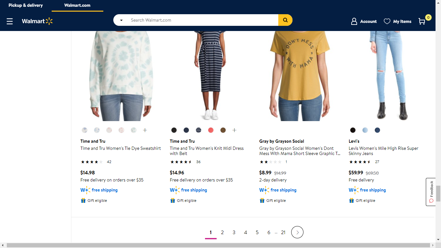The image size is (441, 248).
Task: Click Gift eligible under Tie Dye Sweatshirt
Action: pos(94,201)
